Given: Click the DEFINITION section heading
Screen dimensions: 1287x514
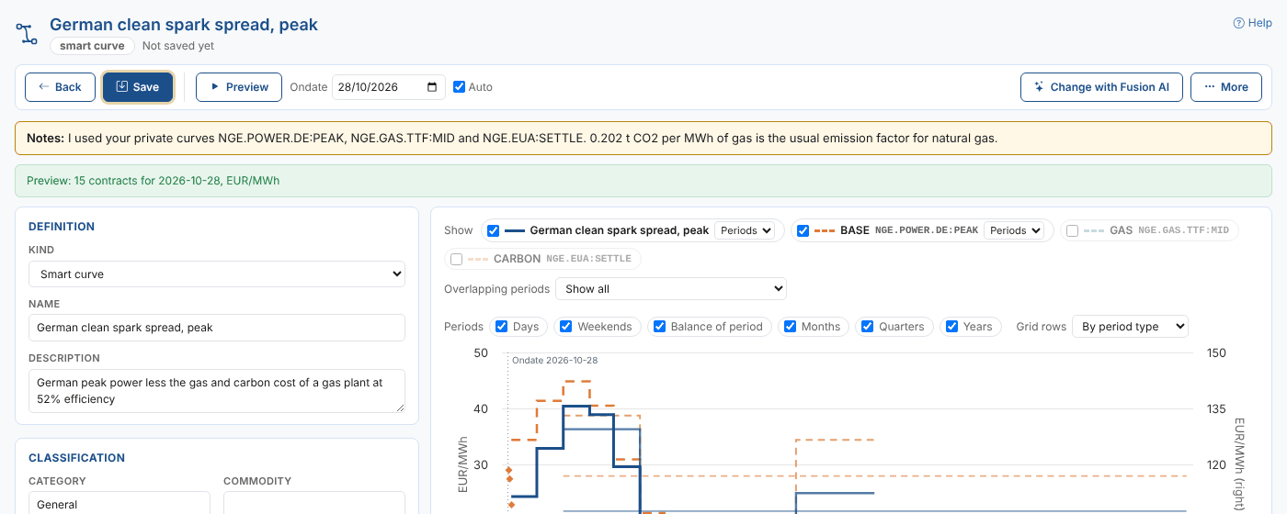Looking at the screenshot, I should tap(62, 227).
